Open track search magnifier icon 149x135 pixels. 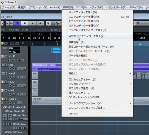click(23, 43)
